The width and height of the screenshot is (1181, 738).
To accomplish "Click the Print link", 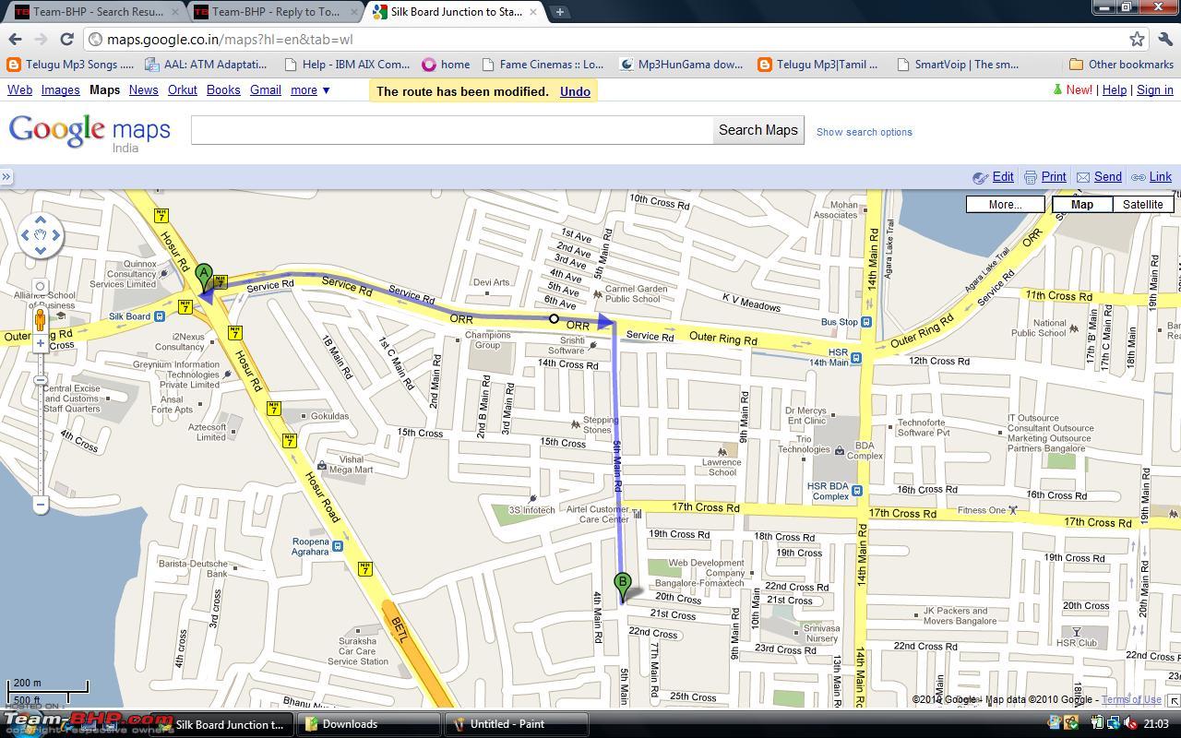I will 1053,176.
